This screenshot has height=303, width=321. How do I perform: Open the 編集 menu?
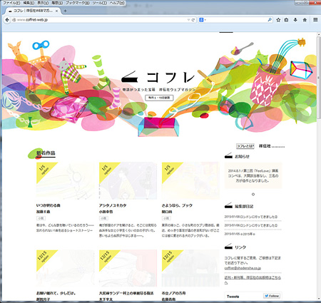pos(29,3)
